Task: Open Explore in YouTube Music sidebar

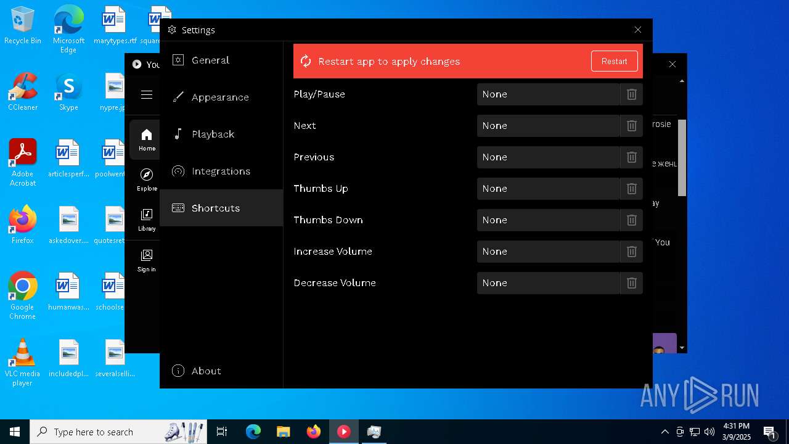Action: coord(147,179)
